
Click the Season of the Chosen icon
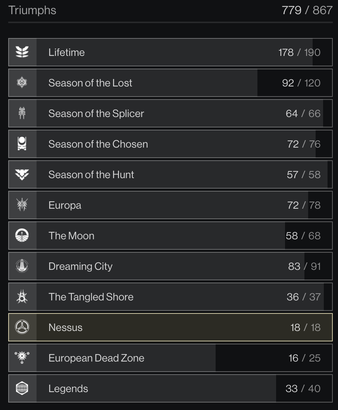pos(22,144)
